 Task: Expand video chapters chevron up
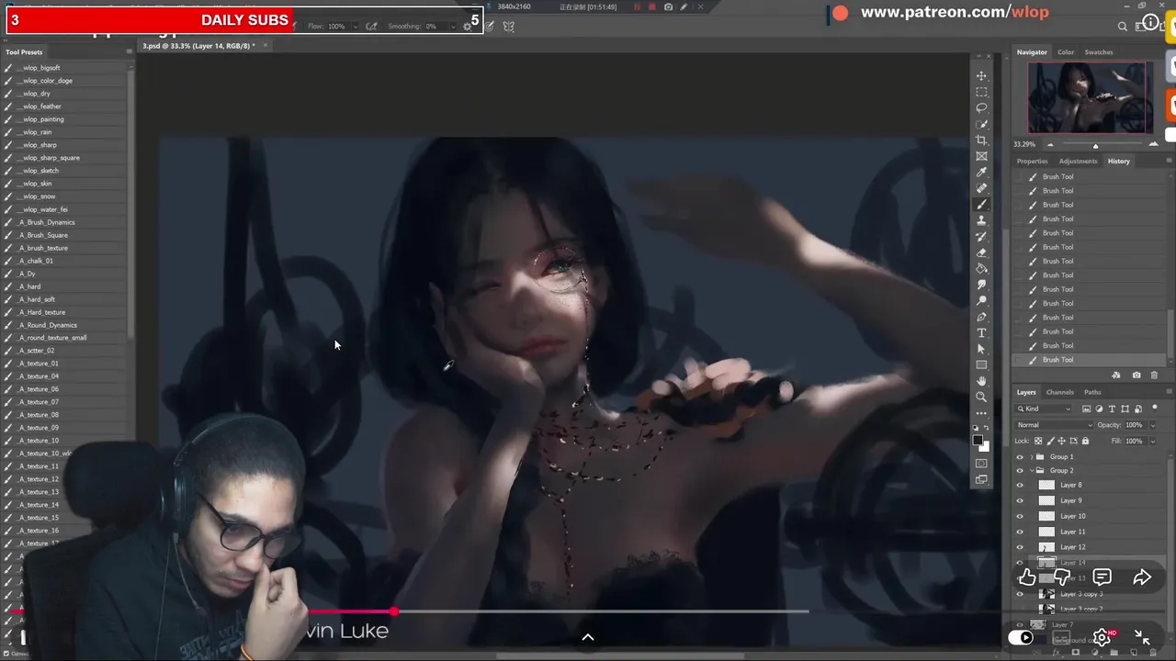click(x=588, y=637)
